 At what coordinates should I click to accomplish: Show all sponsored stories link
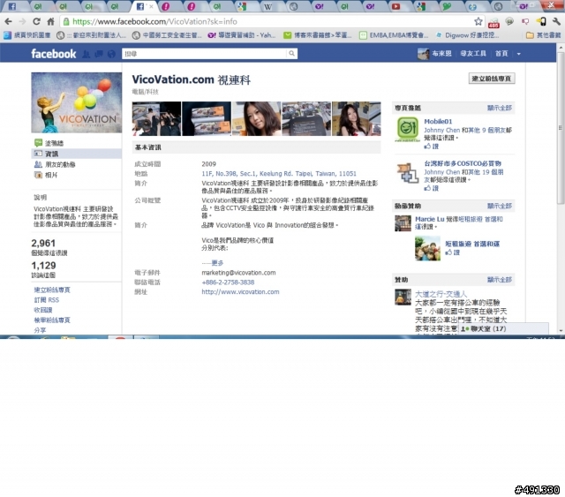500,206
